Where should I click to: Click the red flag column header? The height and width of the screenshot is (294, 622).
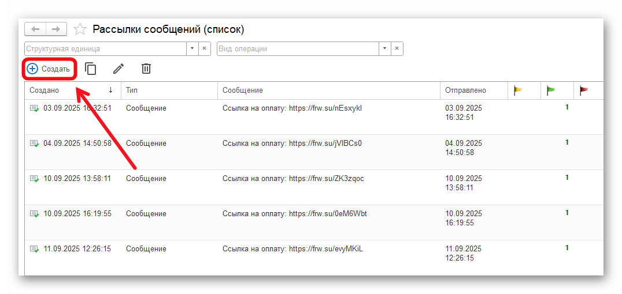pos(584,91)
